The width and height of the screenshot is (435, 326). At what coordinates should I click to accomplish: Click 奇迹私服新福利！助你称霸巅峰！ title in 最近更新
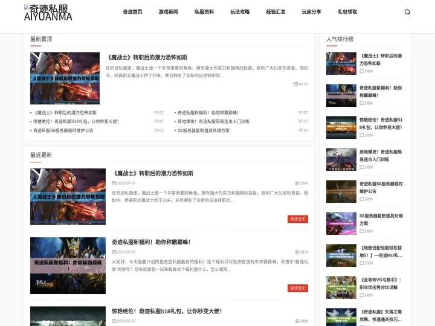pos(151,242)
